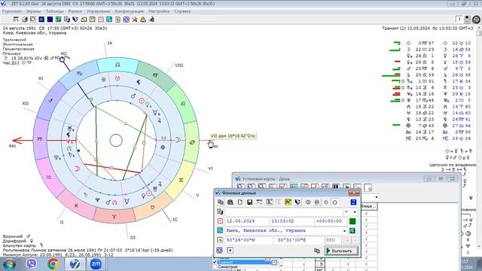Click the right arrow beside EED field
Viewport: 482px width, 271px height.
[355, 240]
